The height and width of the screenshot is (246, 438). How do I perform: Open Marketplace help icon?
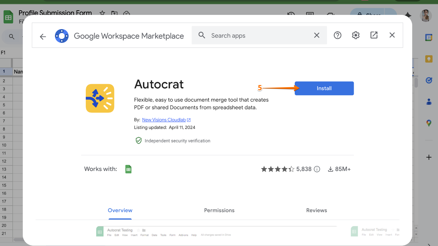click(x=337, y=35)
